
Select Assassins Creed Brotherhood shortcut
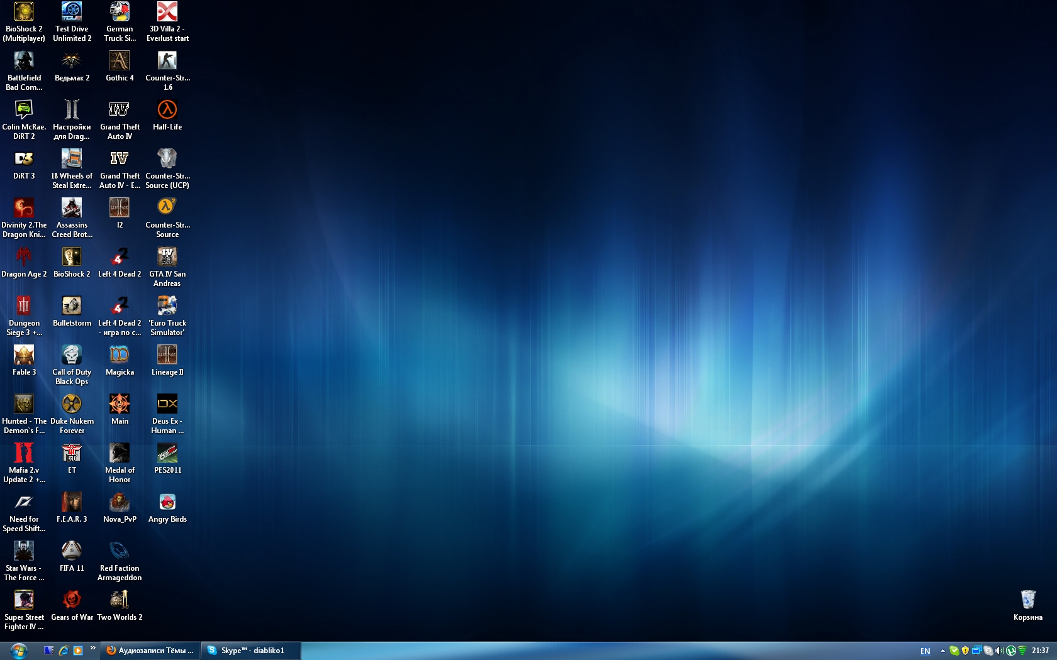tap(72, 218)
